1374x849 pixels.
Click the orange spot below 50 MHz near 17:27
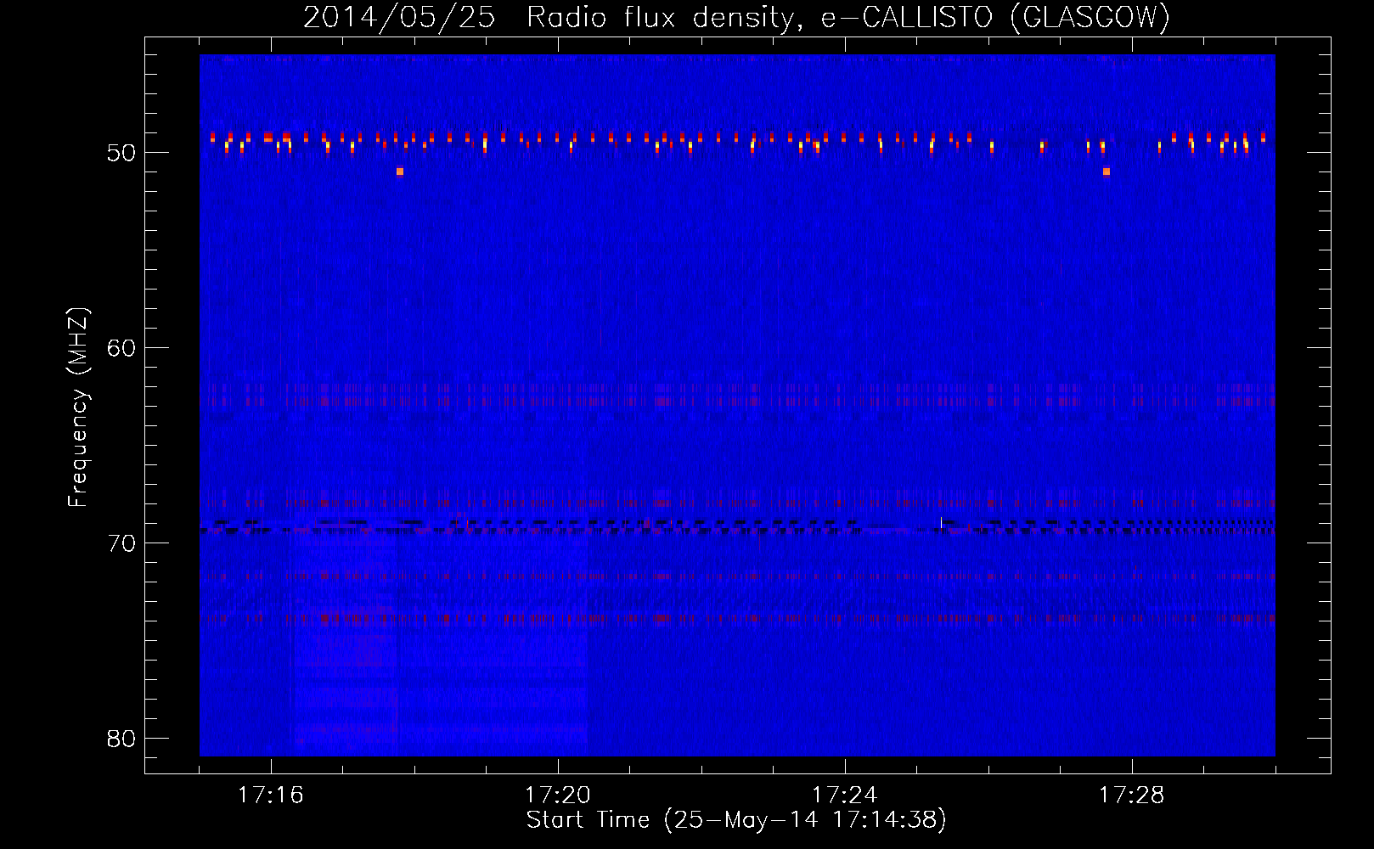pyautogui.click(x=1107, y=171)
